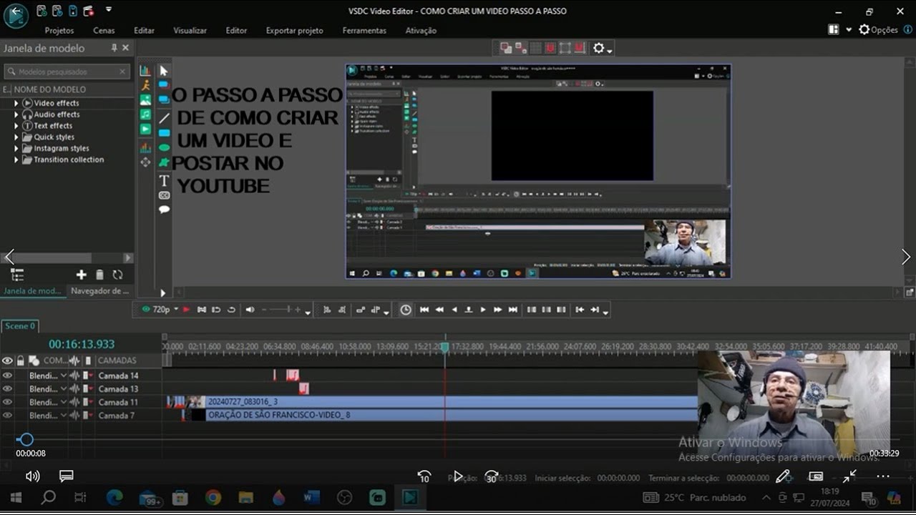Click the clock icon in the timeline toolbar
This screenshot has height=515, width=916.
[x=406, y=310]
